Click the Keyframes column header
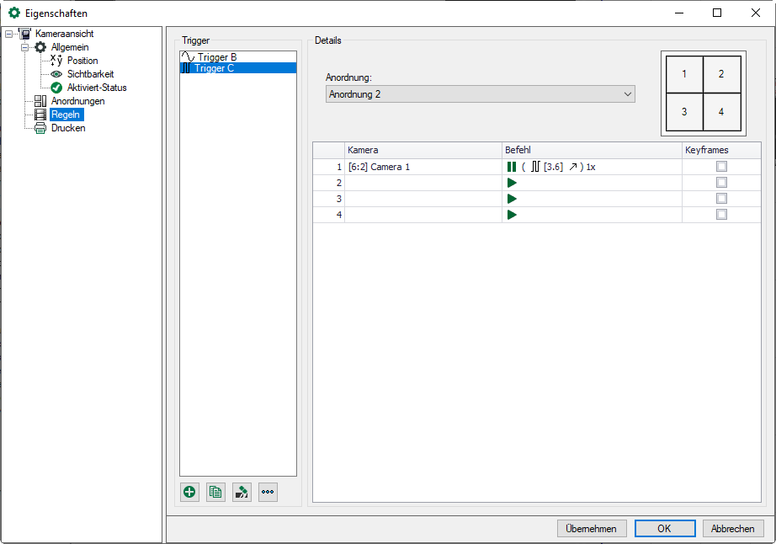The image size is (776, 544). (721, 150)
